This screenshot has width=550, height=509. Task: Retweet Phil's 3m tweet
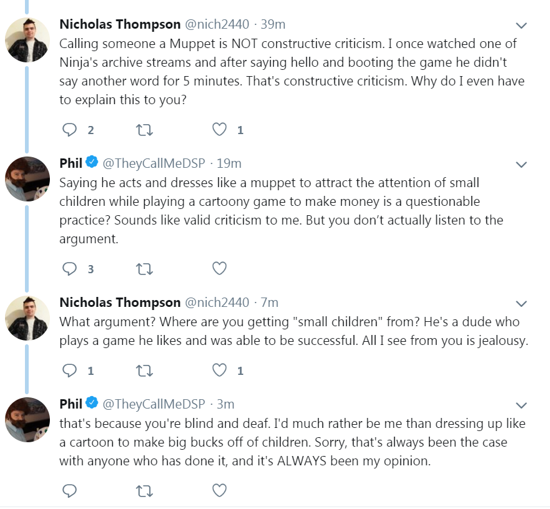pyautogui.click(x=144, y=491)
